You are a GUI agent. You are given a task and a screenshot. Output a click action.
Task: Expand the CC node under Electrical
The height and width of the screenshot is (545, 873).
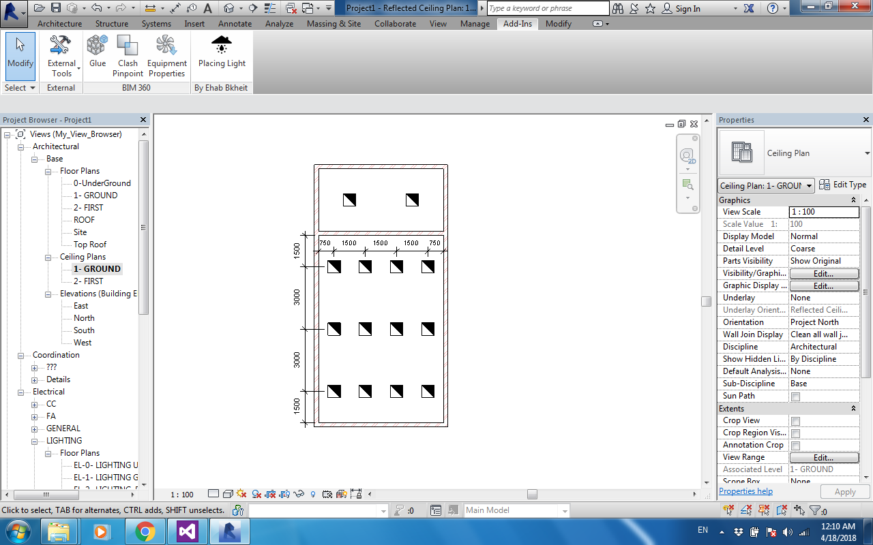(x=34, y=404)
